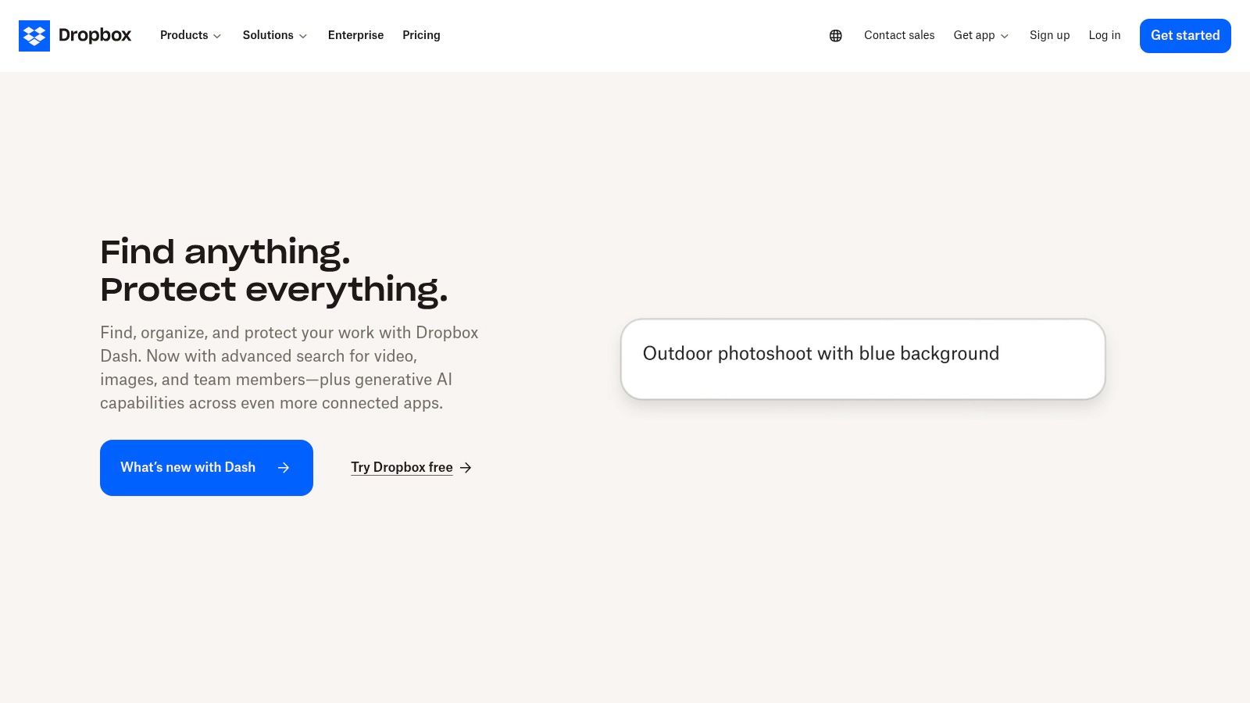Follow the Try Dropbox free link
Screen dimensions: 1250x703
[402, 467]
